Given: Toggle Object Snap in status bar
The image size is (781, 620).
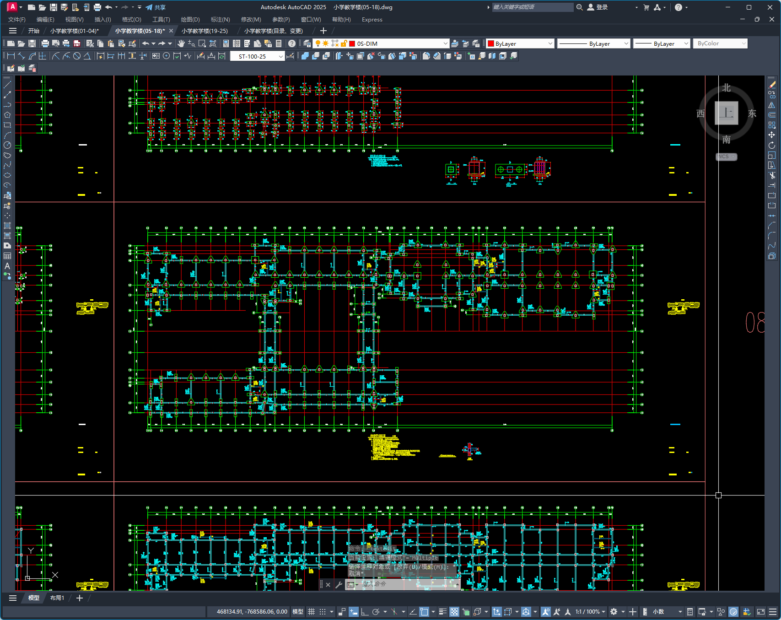Looking at the screenshot, I should coord(424,612).
